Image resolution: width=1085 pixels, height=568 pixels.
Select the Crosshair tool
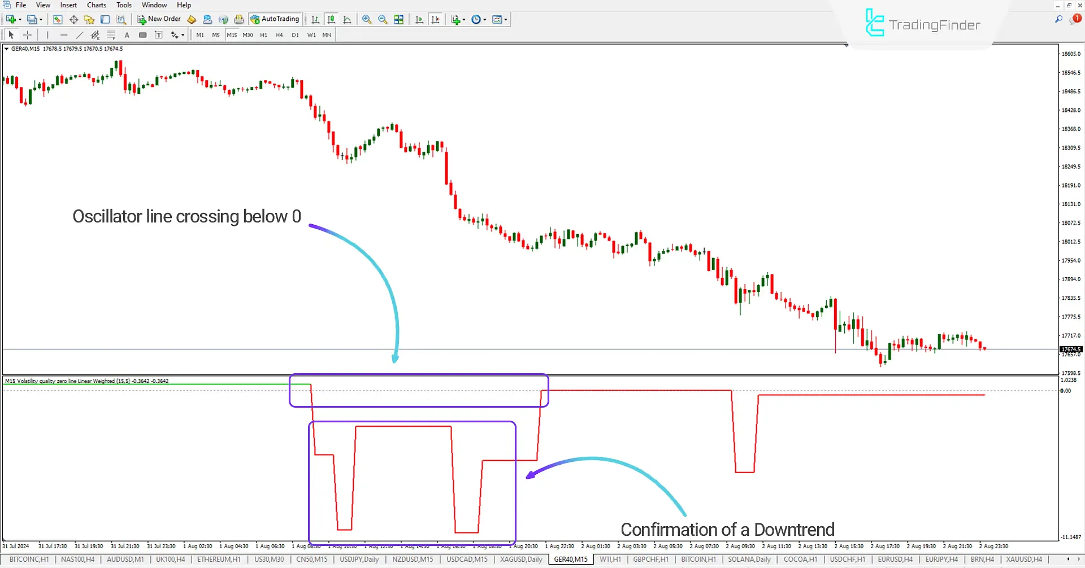point(28,34)
